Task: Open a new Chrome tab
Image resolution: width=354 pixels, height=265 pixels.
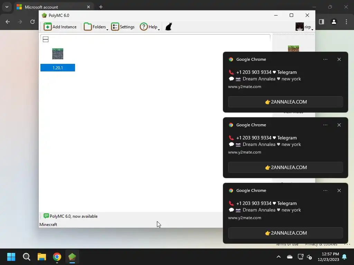Action: point(101,7)
